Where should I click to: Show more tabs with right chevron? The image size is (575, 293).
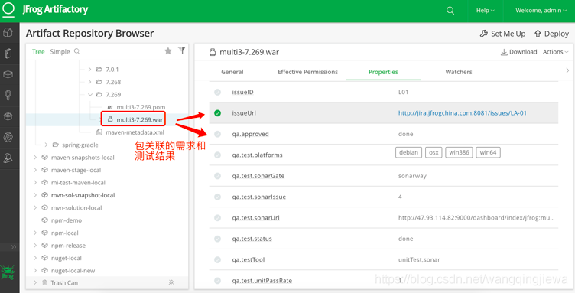567,70
